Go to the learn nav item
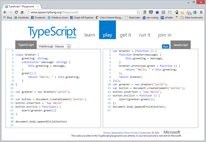Viewport: 206px width, 142px height. pos(90,35)
